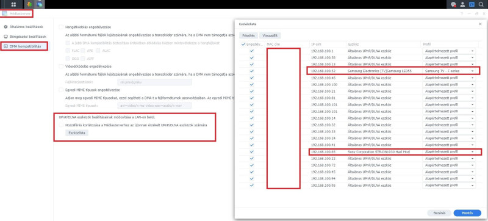Open the profile dropdown for 192.168.100.94
Screen dimensions: 488x221
click(449, 179)
